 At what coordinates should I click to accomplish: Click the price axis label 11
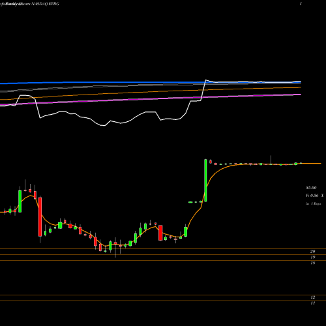tap(312, 303)
